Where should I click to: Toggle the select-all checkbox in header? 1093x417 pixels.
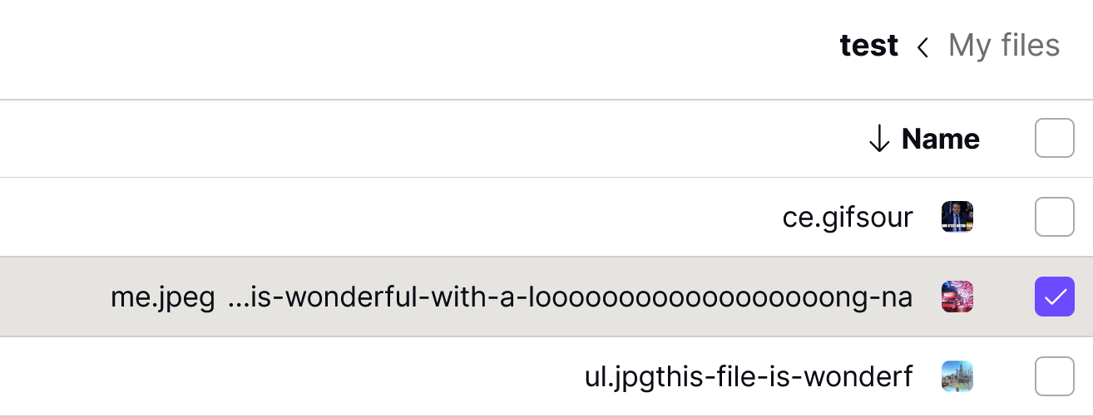1054,138
